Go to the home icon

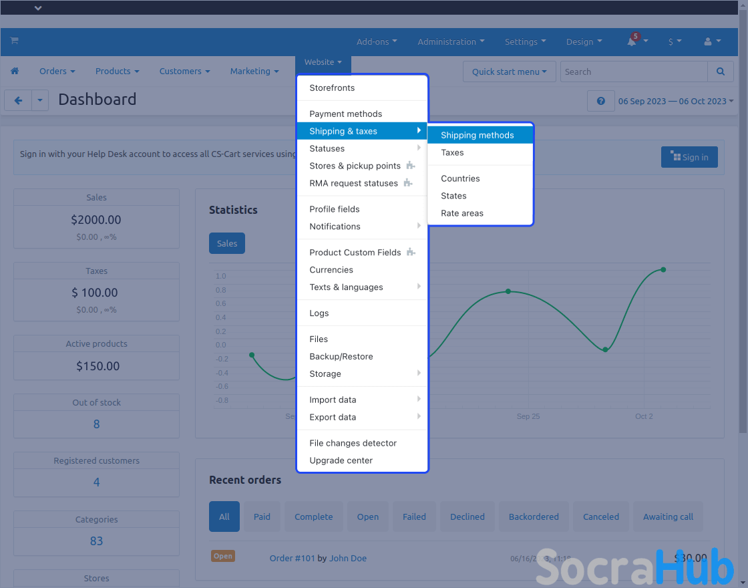[x=15, y=71]
